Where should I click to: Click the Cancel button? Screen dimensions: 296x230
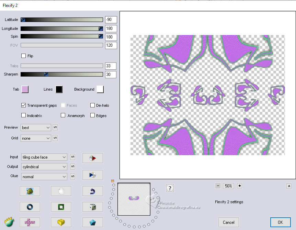coord(229,222)
